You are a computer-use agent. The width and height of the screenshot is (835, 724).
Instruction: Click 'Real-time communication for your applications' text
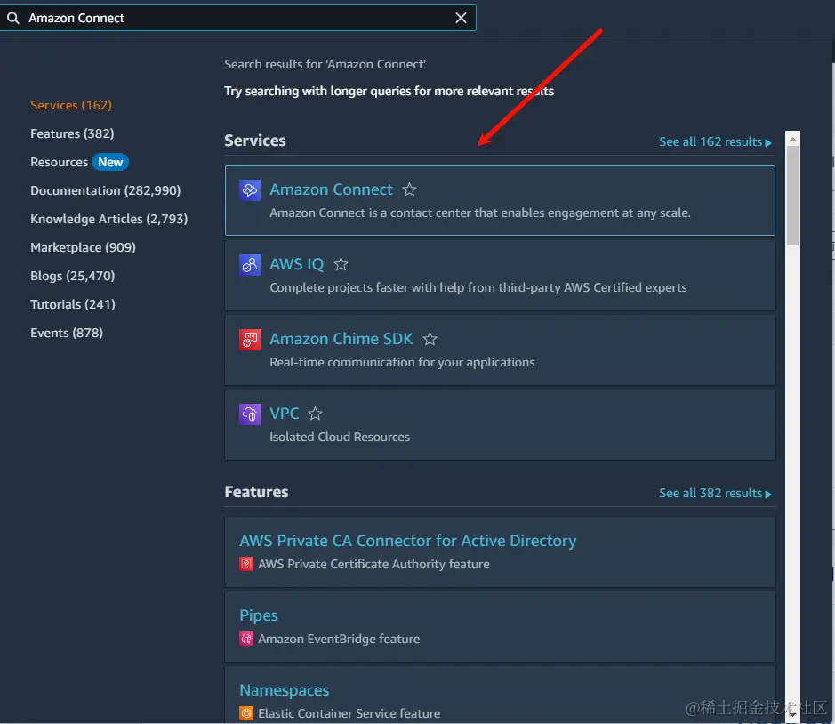point(402,362)
